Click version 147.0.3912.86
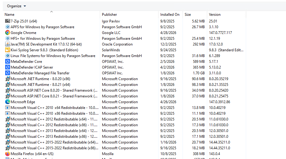Screen dimensions: 286x159 point(219,102)
